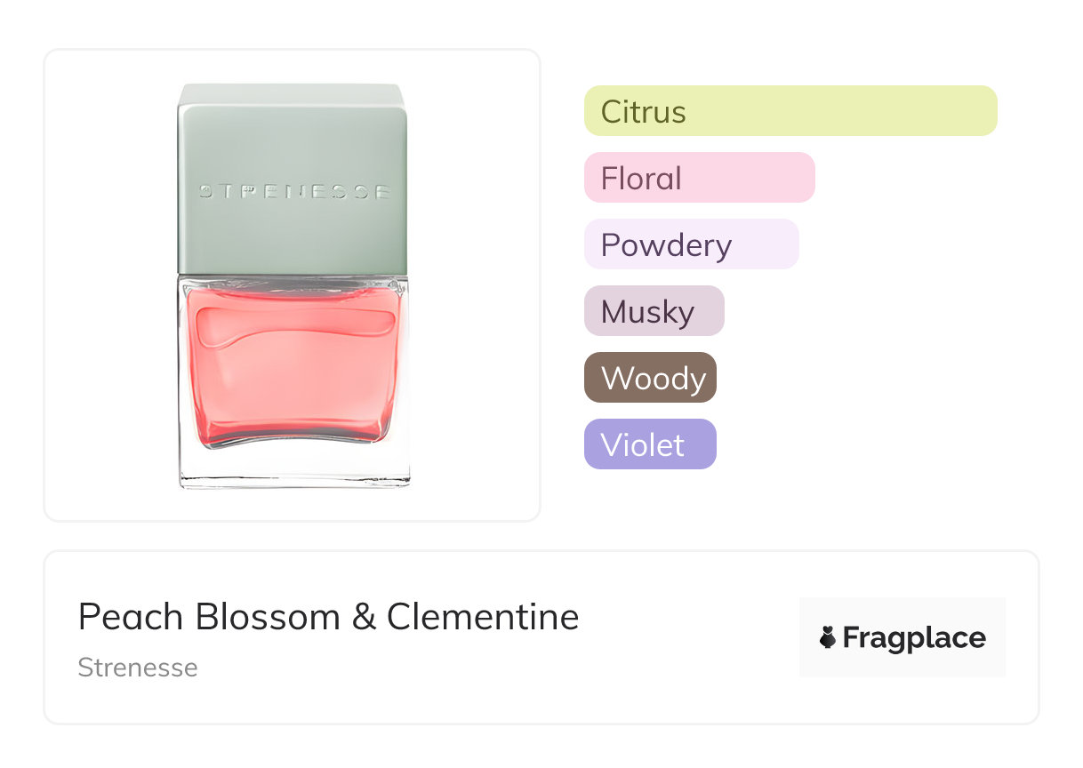Image resolution: width=1083 pixels, height=768 pixels.
Task: Click the sage green bottle cap
Action: point(292,142)
